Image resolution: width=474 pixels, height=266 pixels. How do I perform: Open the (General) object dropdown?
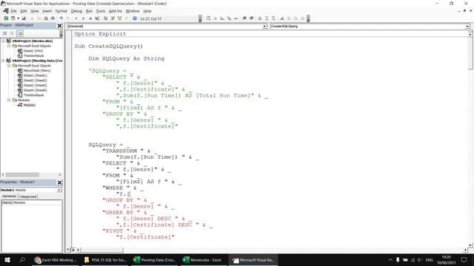264,27
